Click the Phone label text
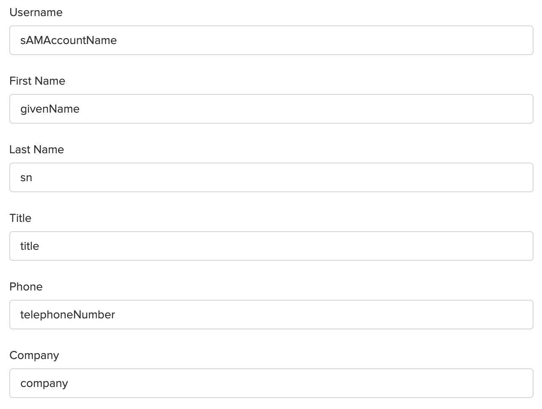 [x=26, y=287]
